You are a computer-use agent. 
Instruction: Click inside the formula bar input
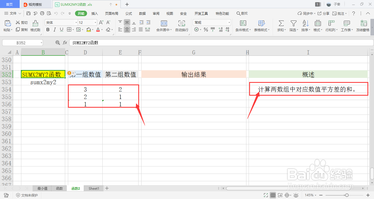tap(221, 43)
